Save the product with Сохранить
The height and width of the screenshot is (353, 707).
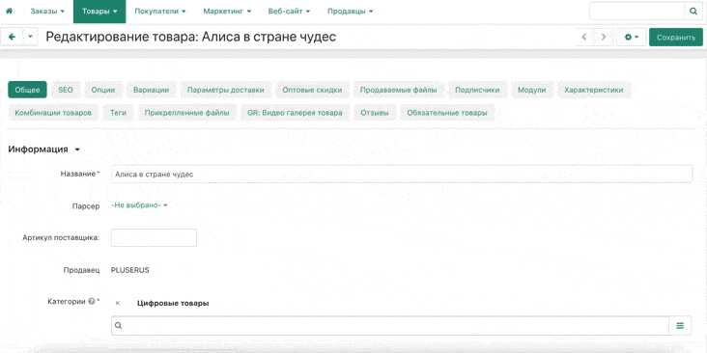click(x=676, y=38)
